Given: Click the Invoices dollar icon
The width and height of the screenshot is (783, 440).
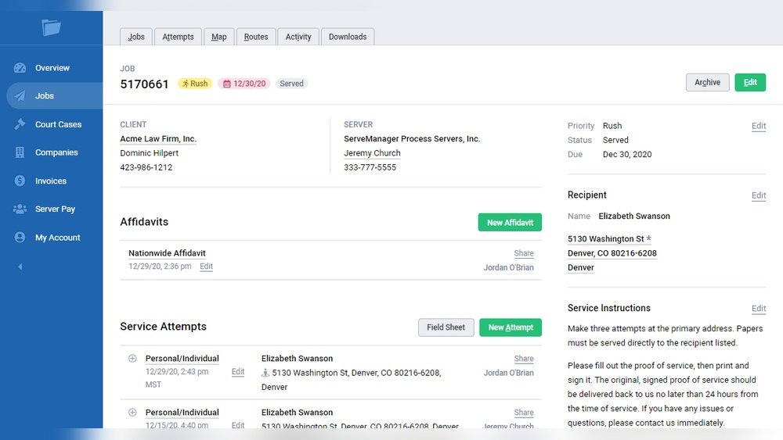Looking at the screenshot, I should pos(20,181).
